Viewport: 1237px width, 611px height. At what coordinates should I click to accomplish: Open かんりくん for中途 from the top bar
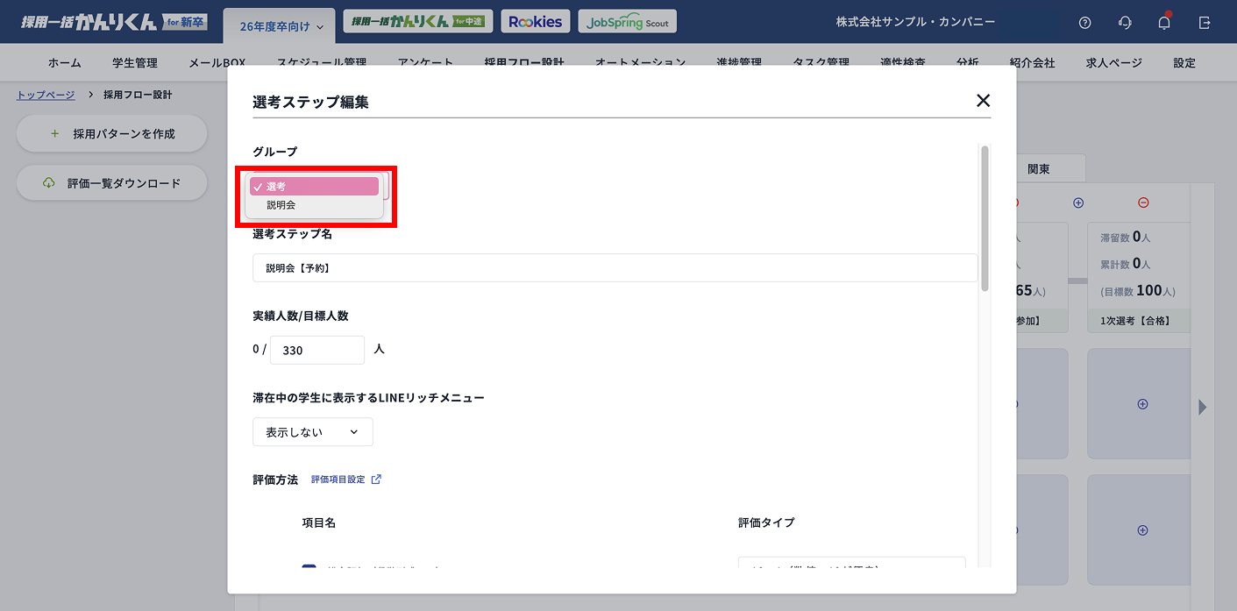[418, 21]
